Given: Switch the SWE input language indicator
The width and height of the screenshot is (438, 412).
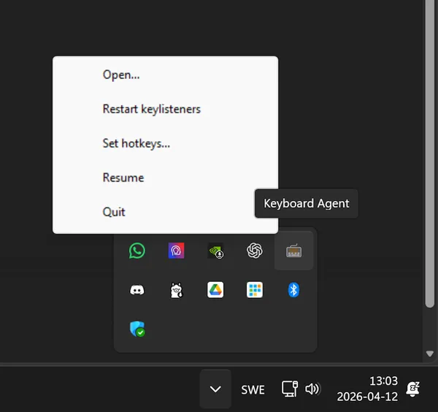Looking at the screenshot, I should click(253, 389).
